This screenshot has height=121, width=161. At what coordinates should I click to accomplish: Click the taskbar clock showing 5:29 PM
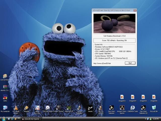(156, 119)
